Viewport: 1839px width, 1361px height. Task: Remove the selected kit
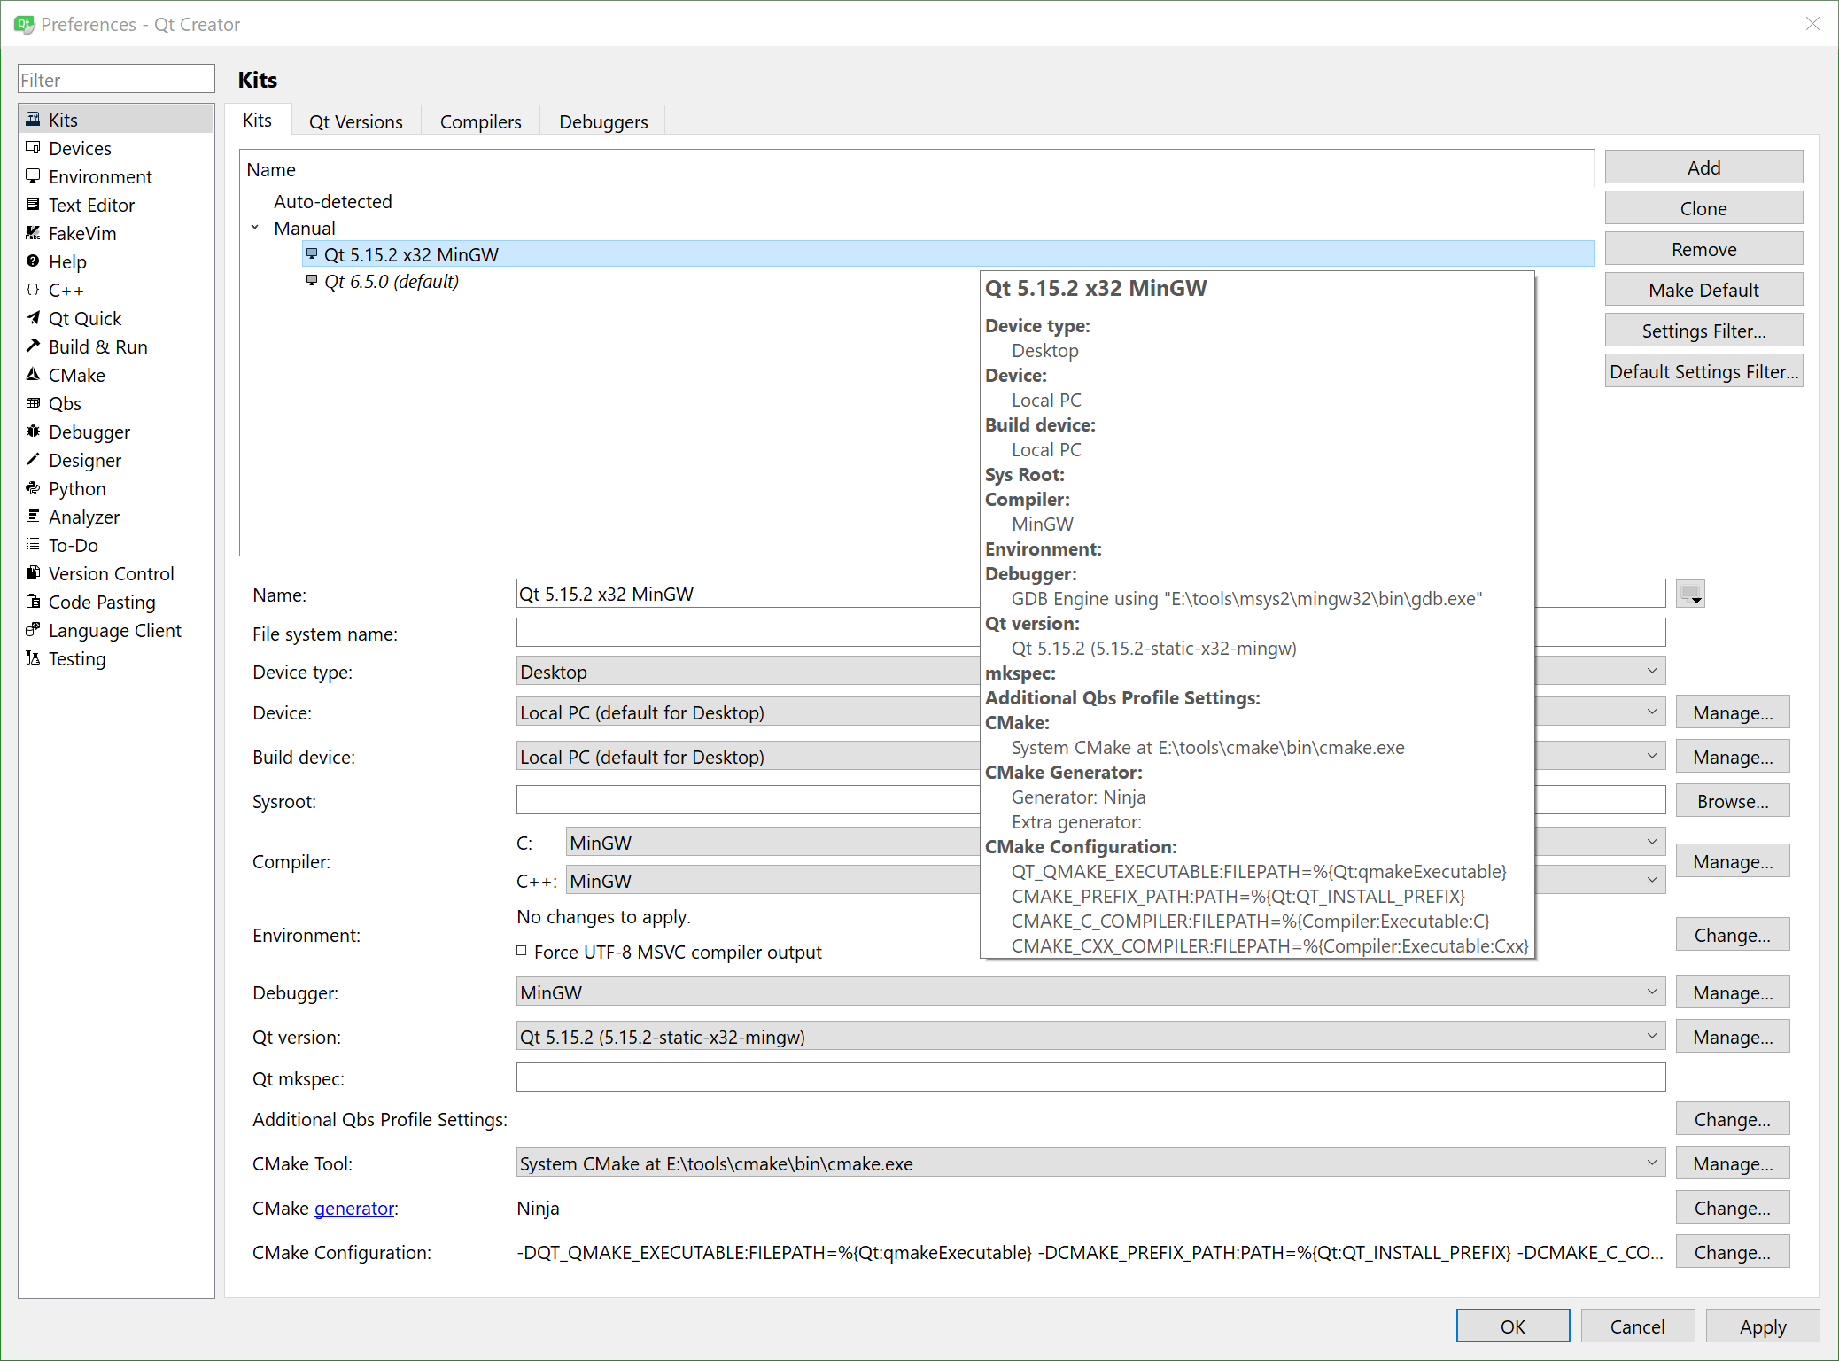pos(1703,248)
